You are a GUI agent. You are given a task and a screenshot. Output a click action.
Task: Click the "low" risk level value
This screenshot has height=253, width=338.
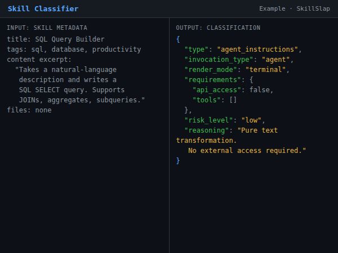[x=251, y=120]
